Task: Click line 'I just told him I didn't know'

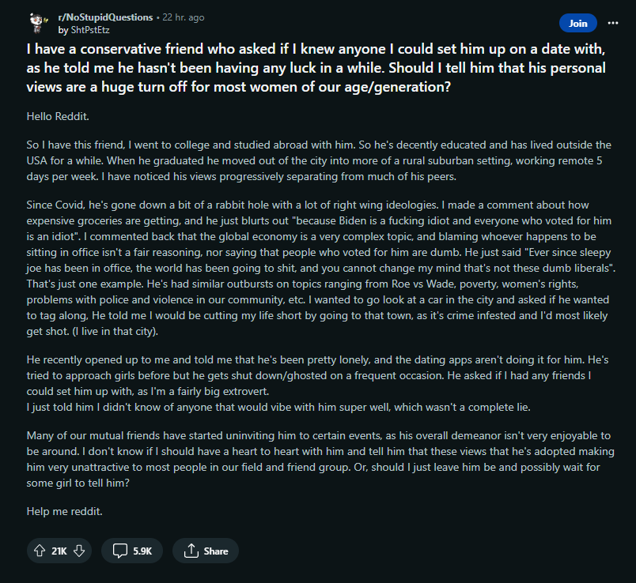Action: (278, 407)
